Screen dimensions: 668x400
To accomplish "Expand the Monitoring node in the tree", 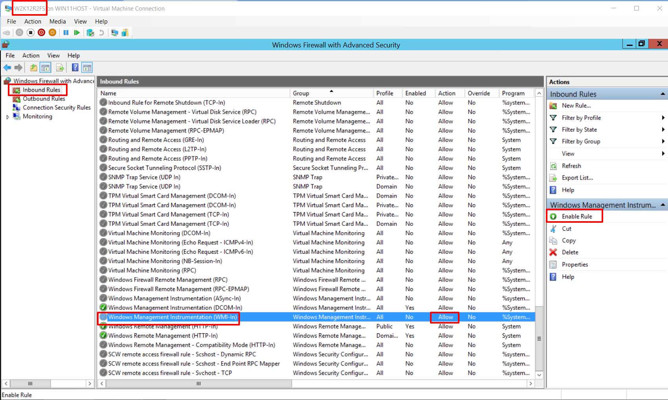I will coord(7,116).
